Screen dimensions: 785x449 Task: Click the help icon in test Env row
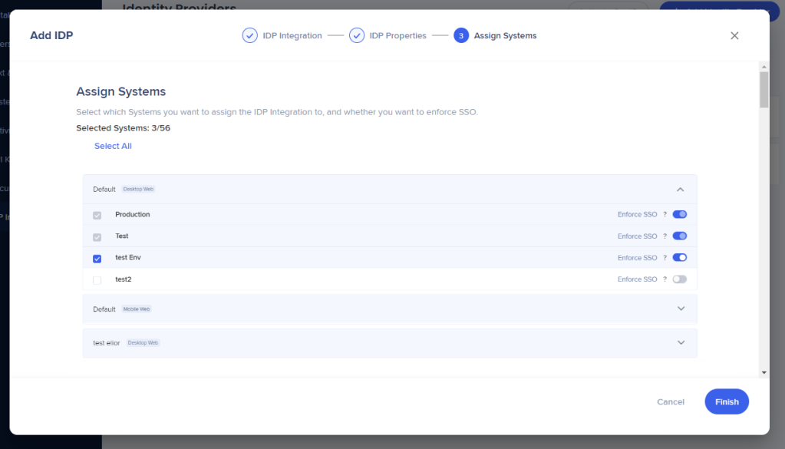click(665, 258)
